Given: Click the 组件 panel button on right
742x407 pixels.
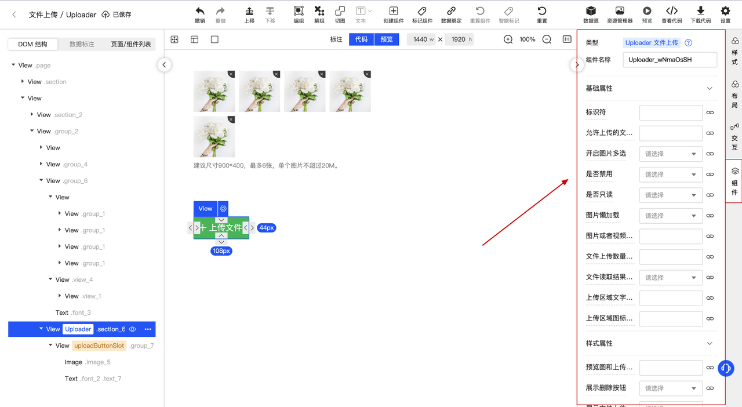Looking at the screenshot, I should pyautogui.click(x=734, y=180).
